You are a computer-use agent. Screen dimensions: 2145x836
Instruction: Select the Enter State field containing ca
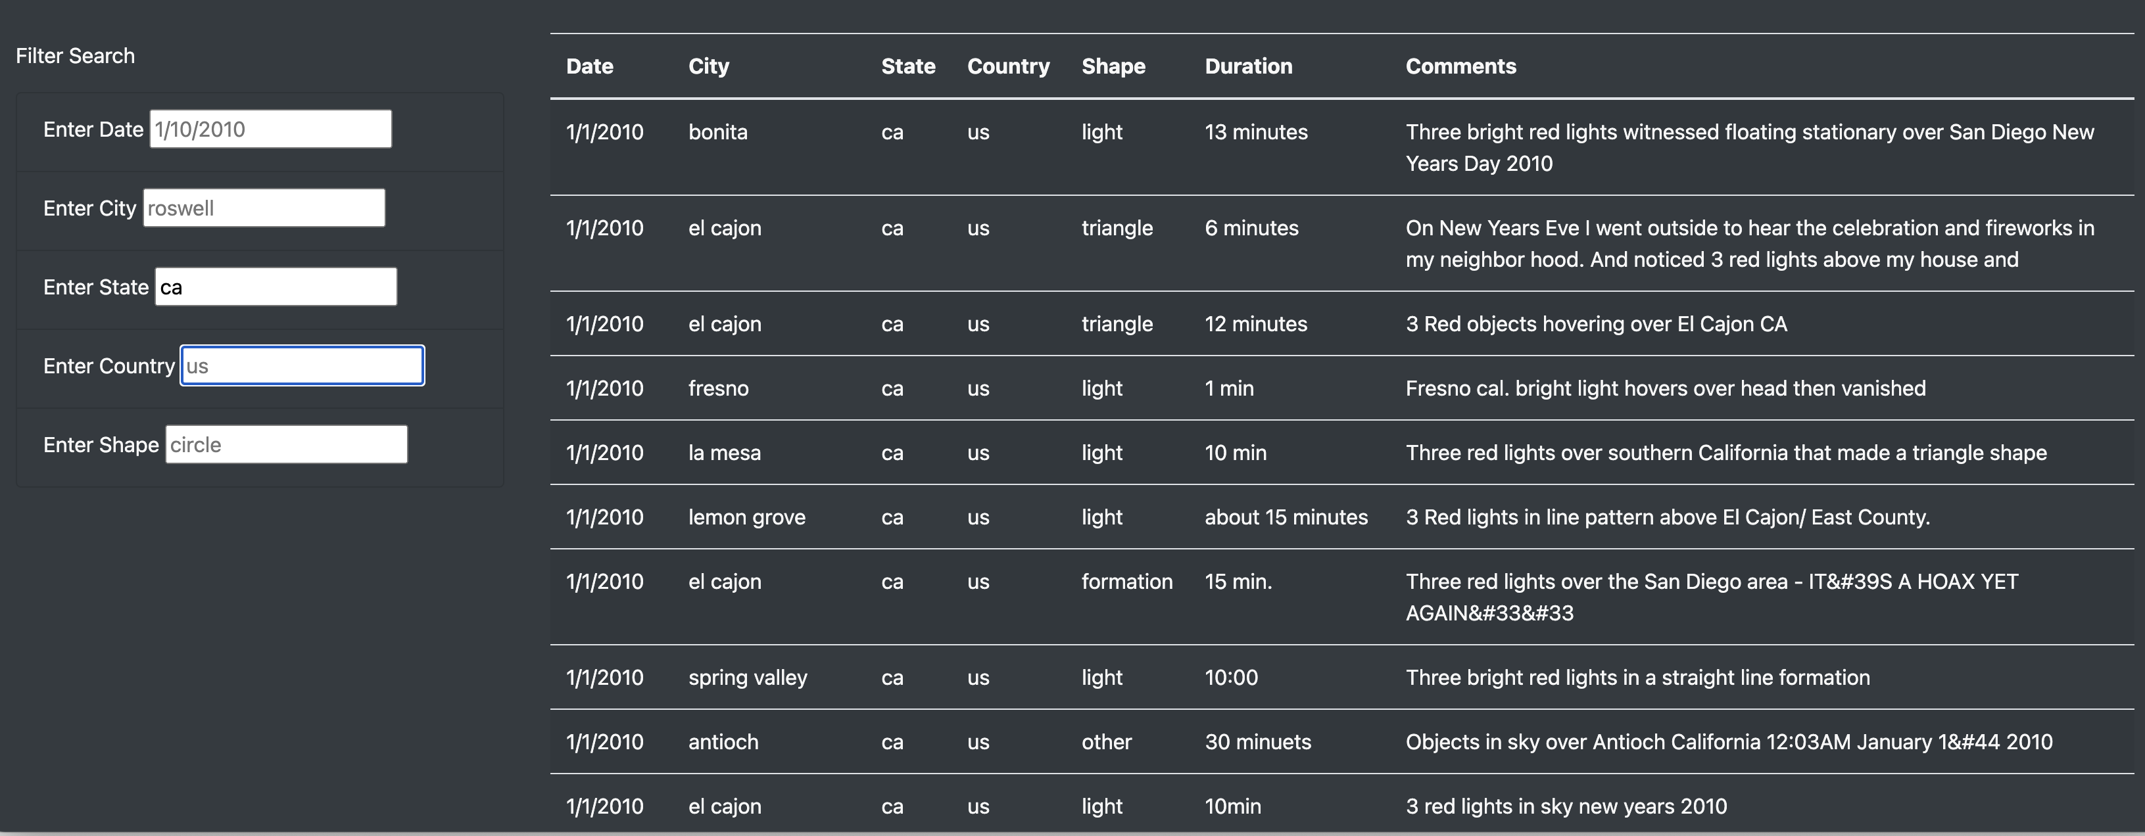pyautogui.click(x=276, y=287)
